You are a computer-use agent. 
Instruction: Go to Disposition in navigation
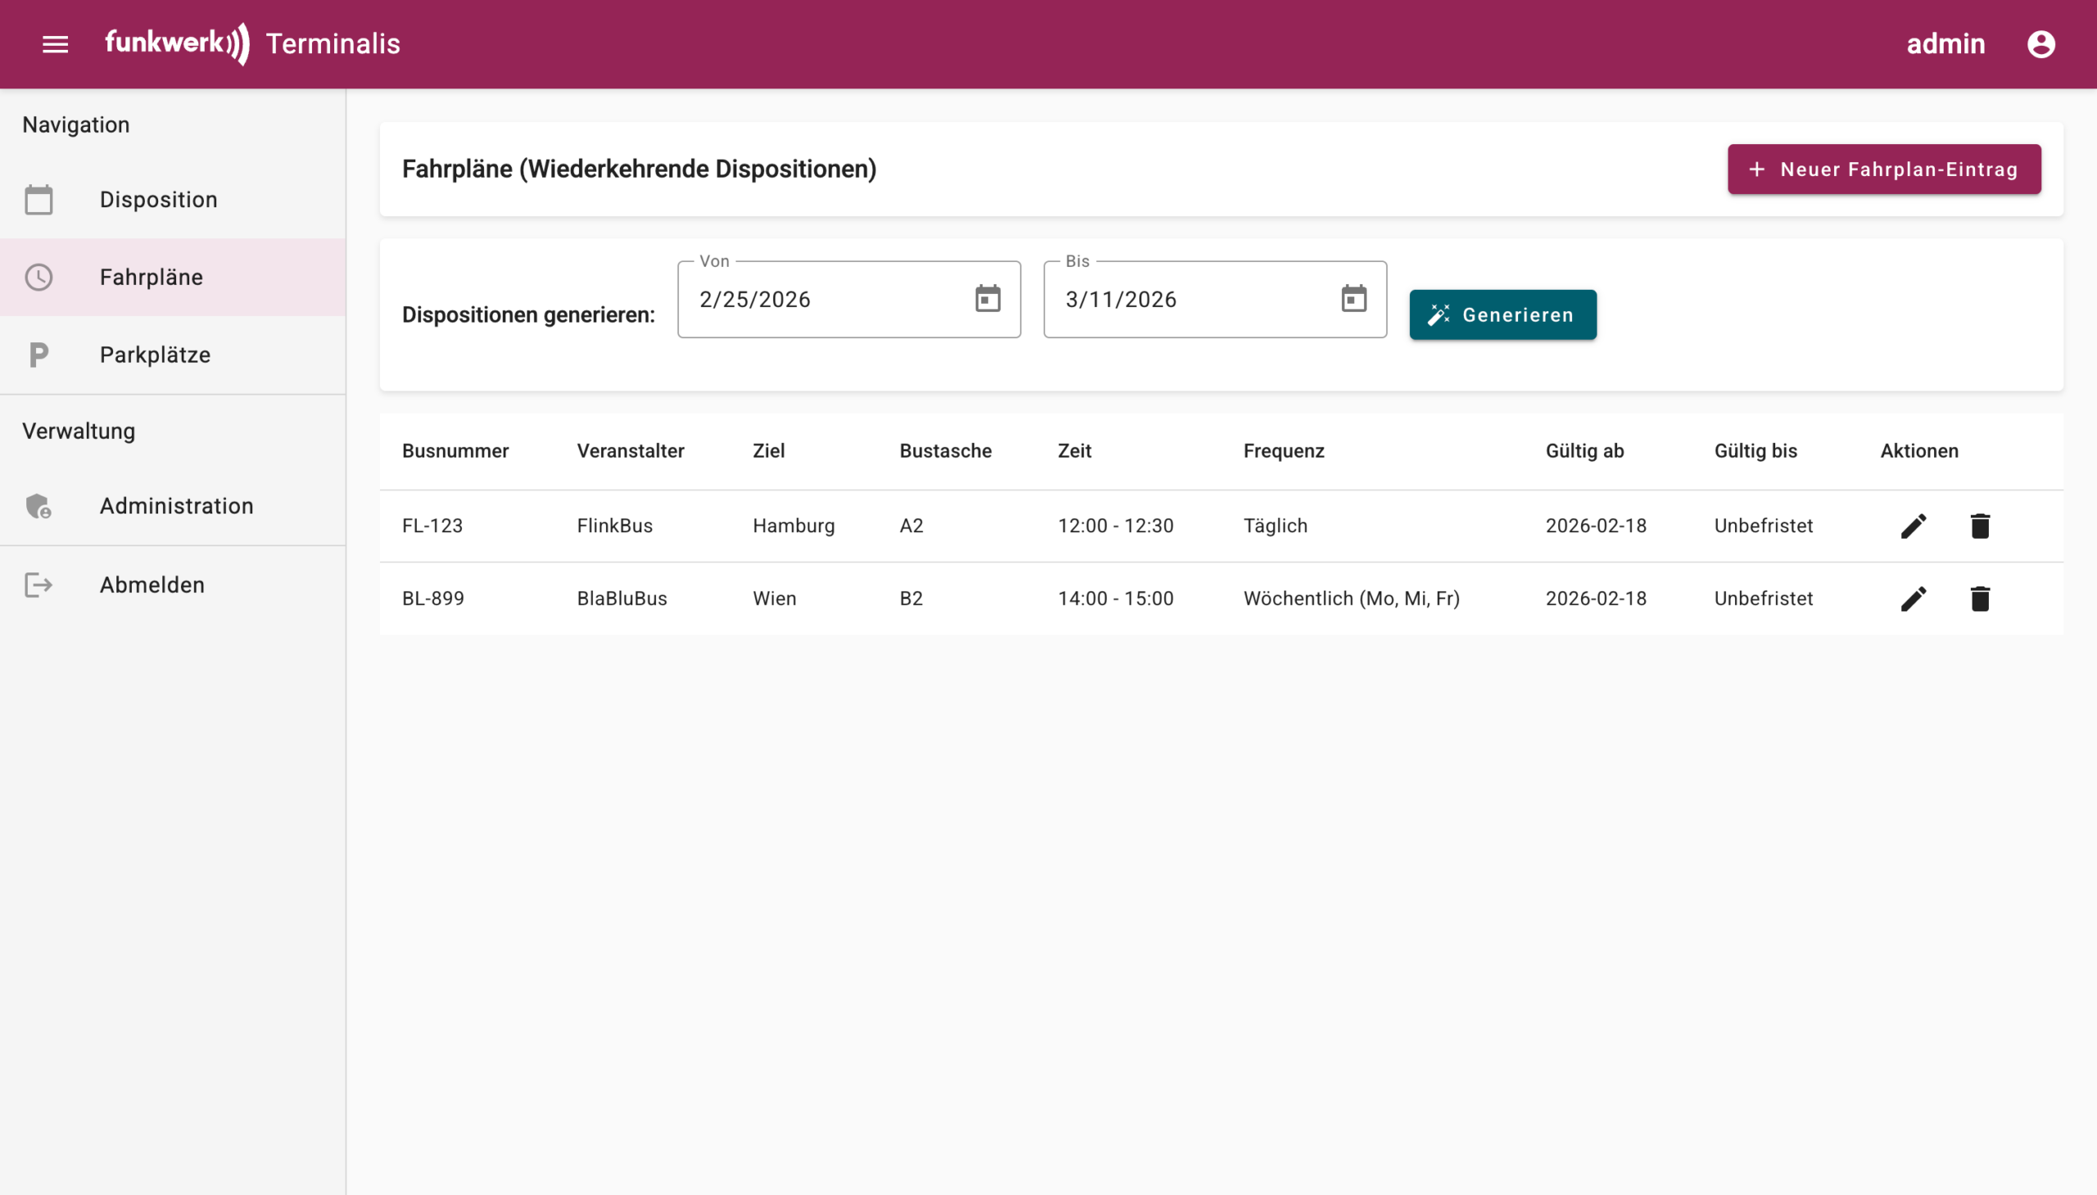158,200
